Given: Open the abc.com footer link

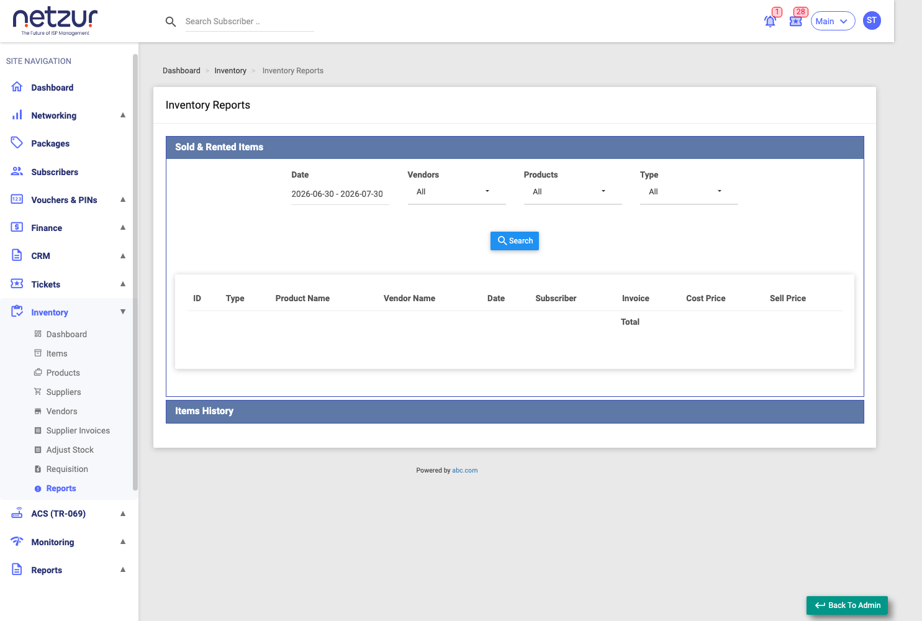Looking at the screenshot, I should 465,470.
